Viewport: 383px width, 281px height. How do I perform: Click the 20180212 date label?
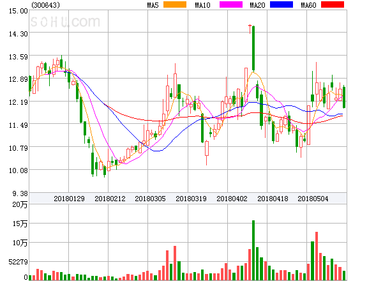pos(110,199)
